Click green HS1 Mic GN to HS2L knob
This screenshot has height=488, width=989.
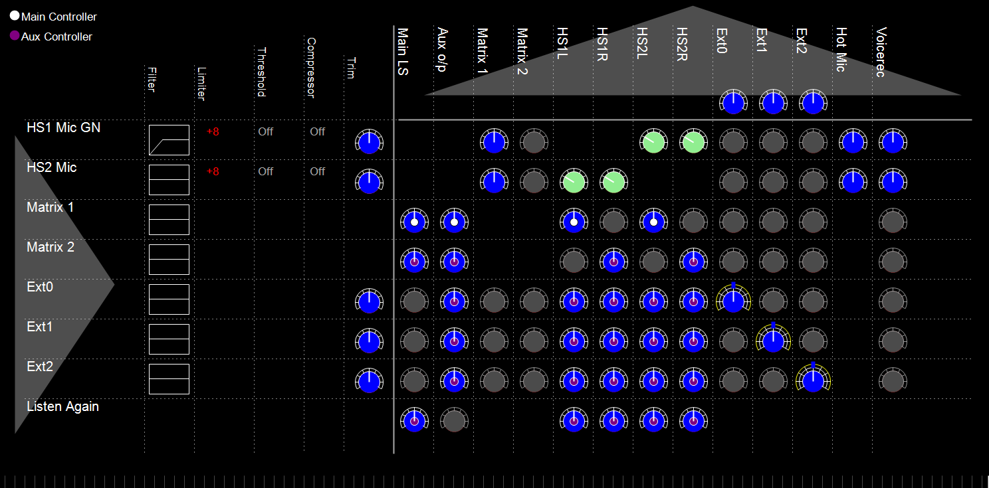[x=653, y=142]
